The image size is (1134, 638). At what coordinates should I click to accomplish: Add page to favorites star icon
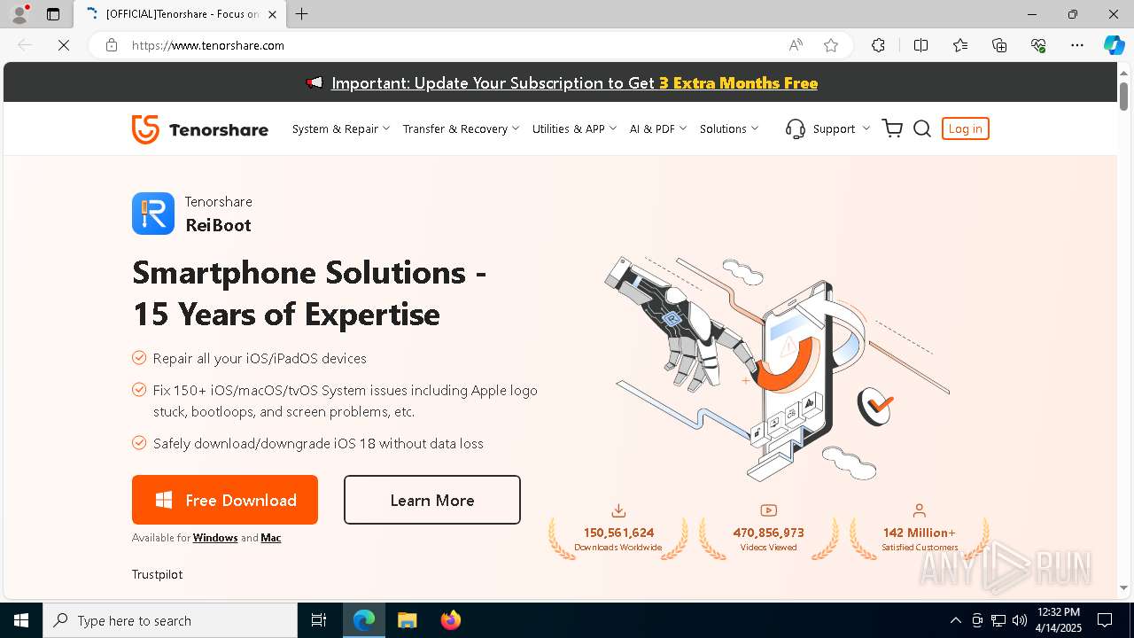831,45
